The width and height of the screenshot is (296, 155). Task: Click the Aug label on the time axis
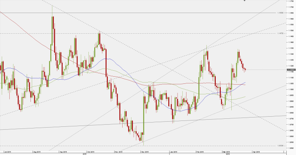37,152
